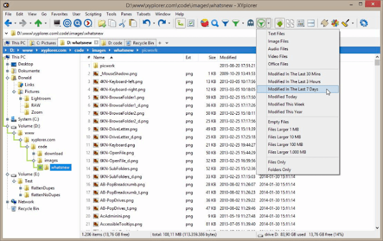Click the computer drives toolbar icon

[x=57, y=23]
